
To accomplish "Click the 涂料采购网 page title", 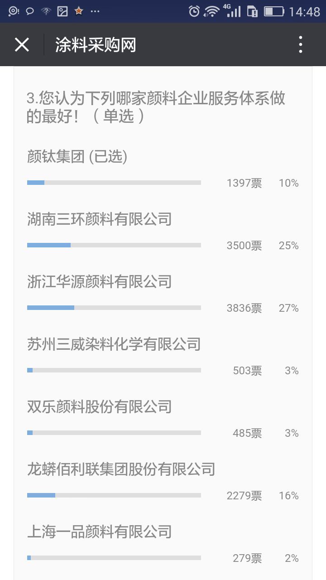I will pyautogui.click(x=96, y=45).
